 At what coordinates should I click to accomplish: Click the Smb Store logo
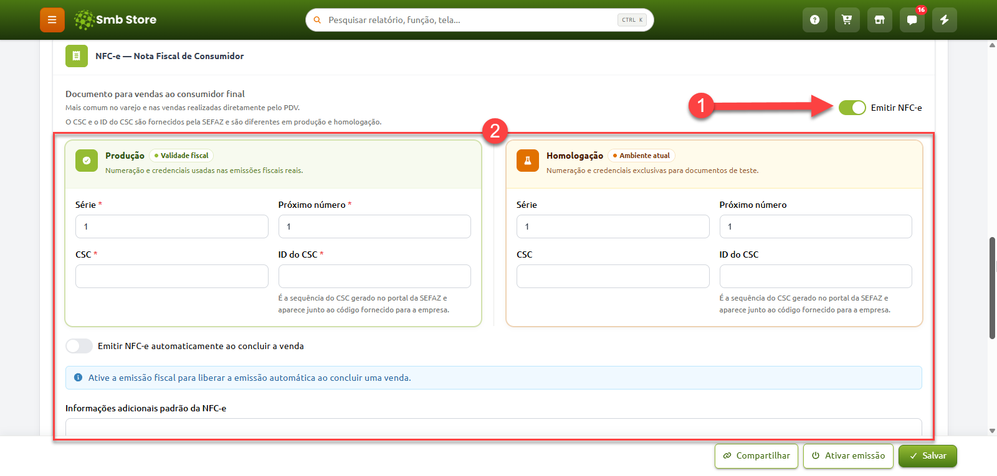[115, 20]
